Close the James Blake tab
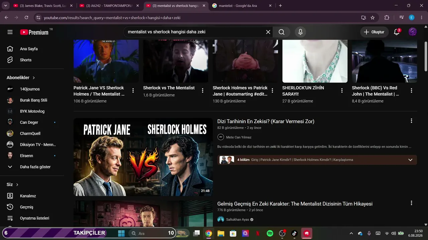The image size is (428, 240). pyautogui.click(x=71, y=6)
